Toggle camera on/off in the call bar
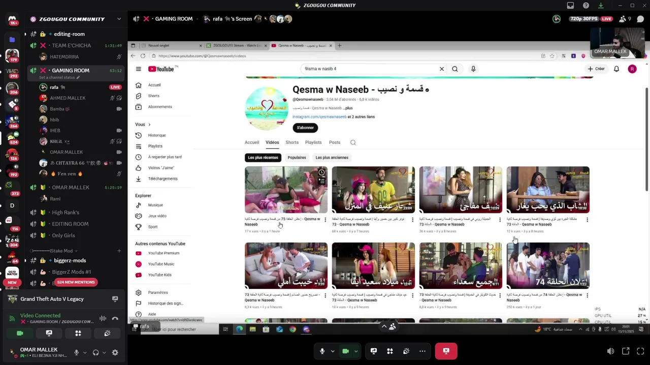 pos(345,351)
